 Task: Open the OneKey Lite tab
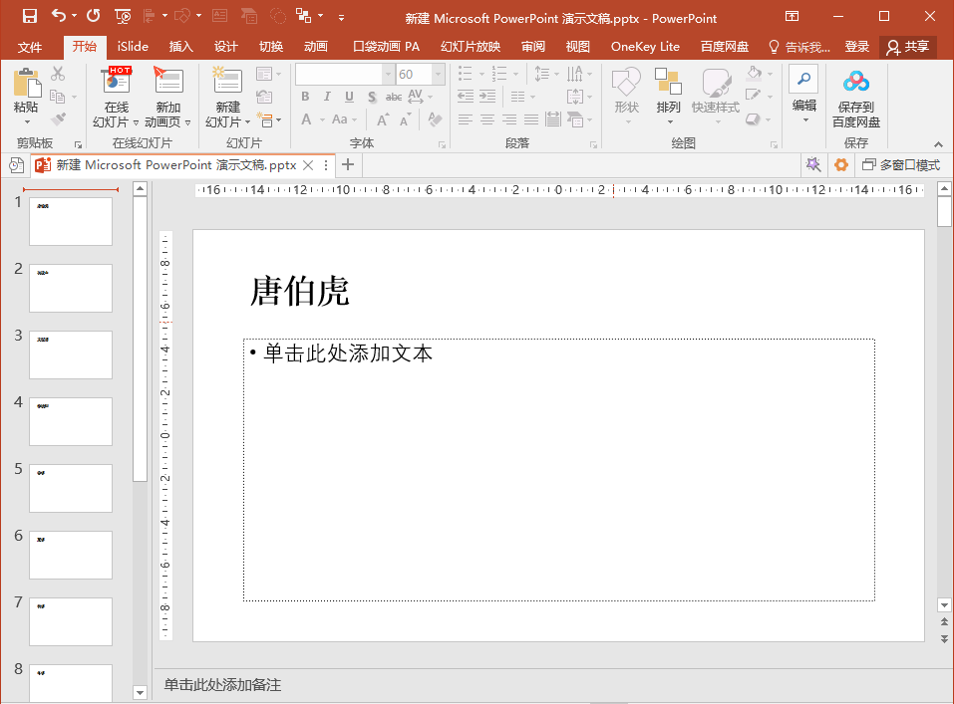[x=645, y=47]
